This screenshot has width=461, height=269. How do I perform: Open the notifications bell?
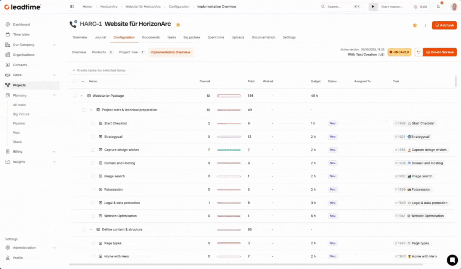[x=439, y=7]
